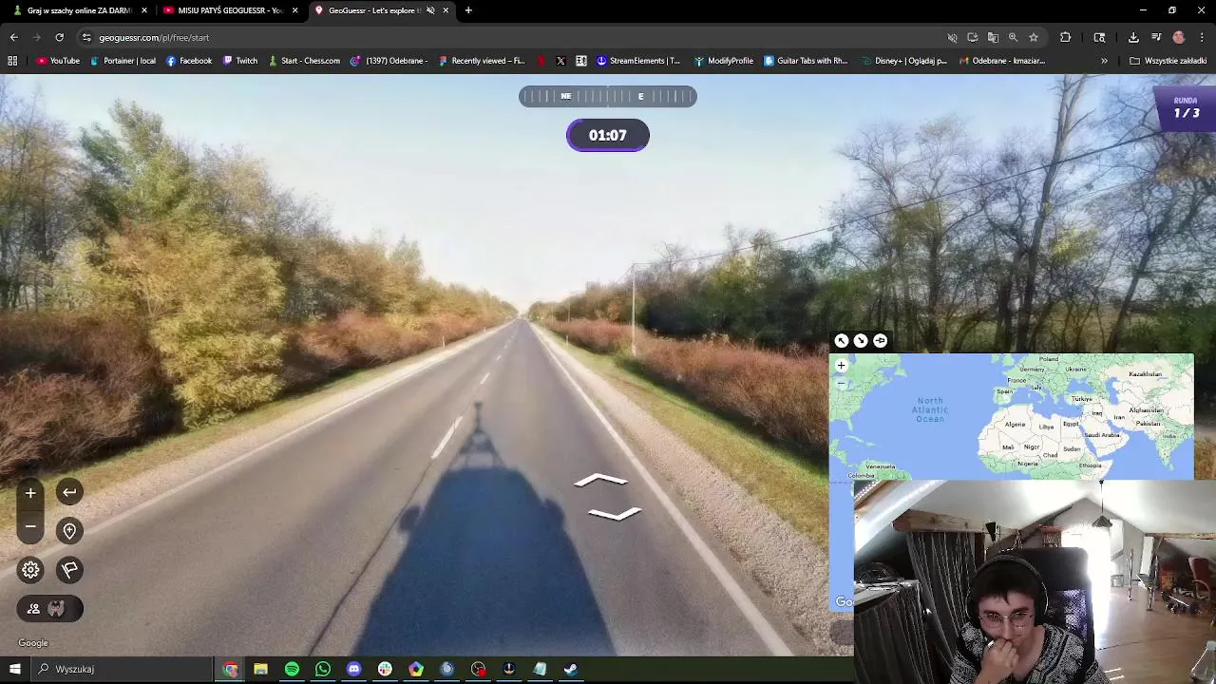Zoom in the street view with plus button
The width and height of the screenshot is (1216, 684).
[x=30, y=492]
